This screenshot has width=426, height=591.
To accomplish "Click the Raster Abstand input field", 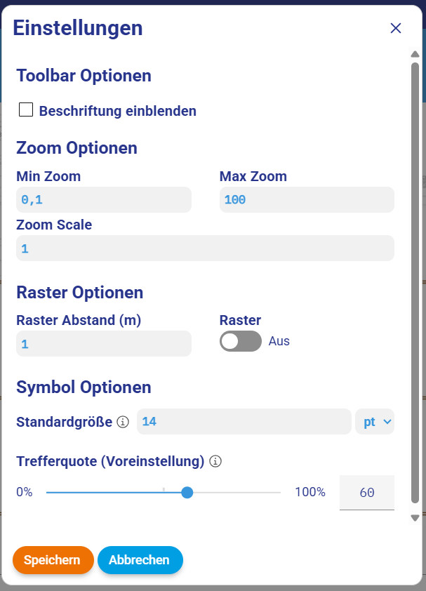I will [104, 344].
